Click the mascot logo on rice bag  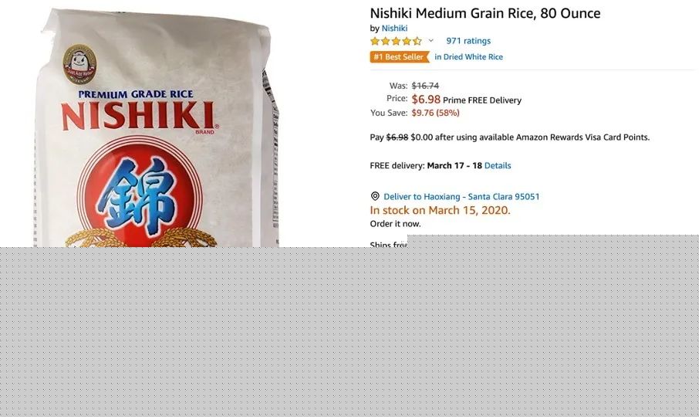pos(79,64)
